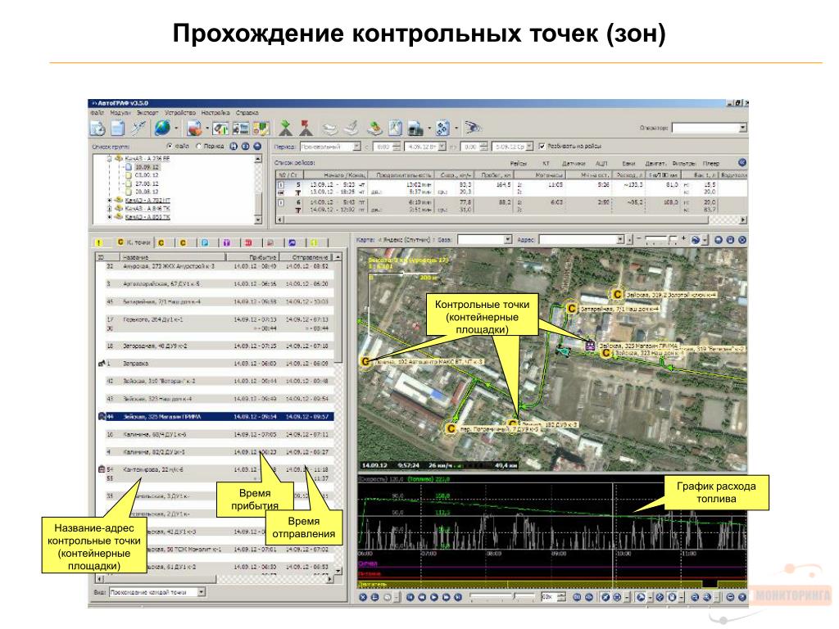Click C marker at пер. Пограничный
The height and width of the screenshot is (629, 839).
(451, 428)
